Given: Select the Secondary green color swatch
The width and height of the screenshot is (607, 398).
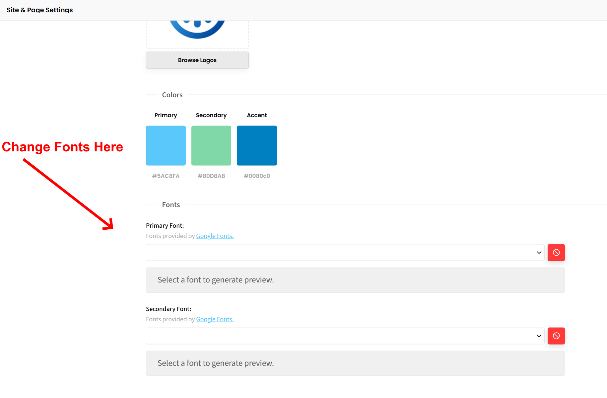Looking at the screenshot, I should [211, 145].
